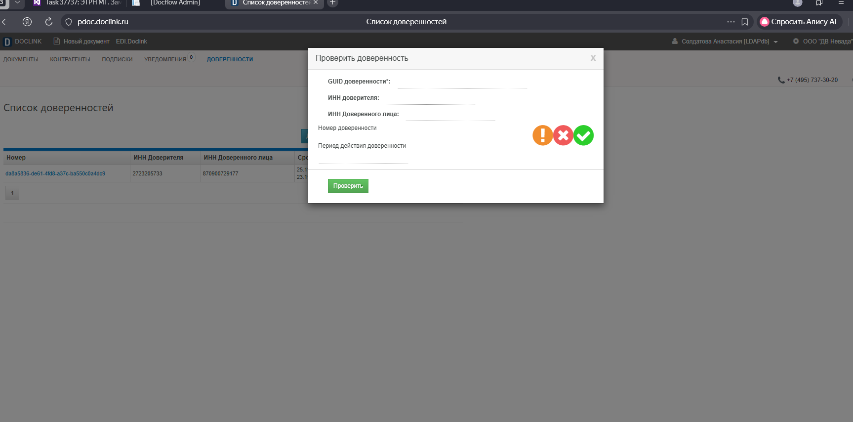Click the orange warning exclamation icon

pyautogui.click(x=542, y=135)
